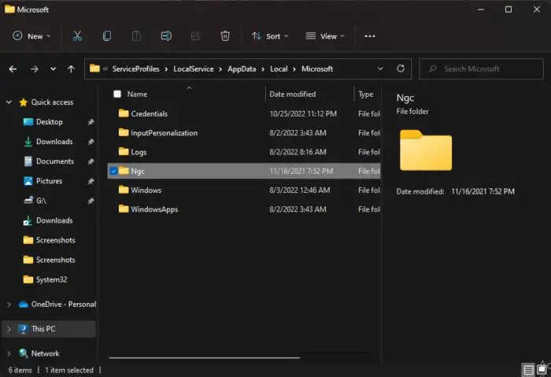Viewport: 551px width, 377px height.
Task: Click the pin icon beside Documents
Action: 91,161
